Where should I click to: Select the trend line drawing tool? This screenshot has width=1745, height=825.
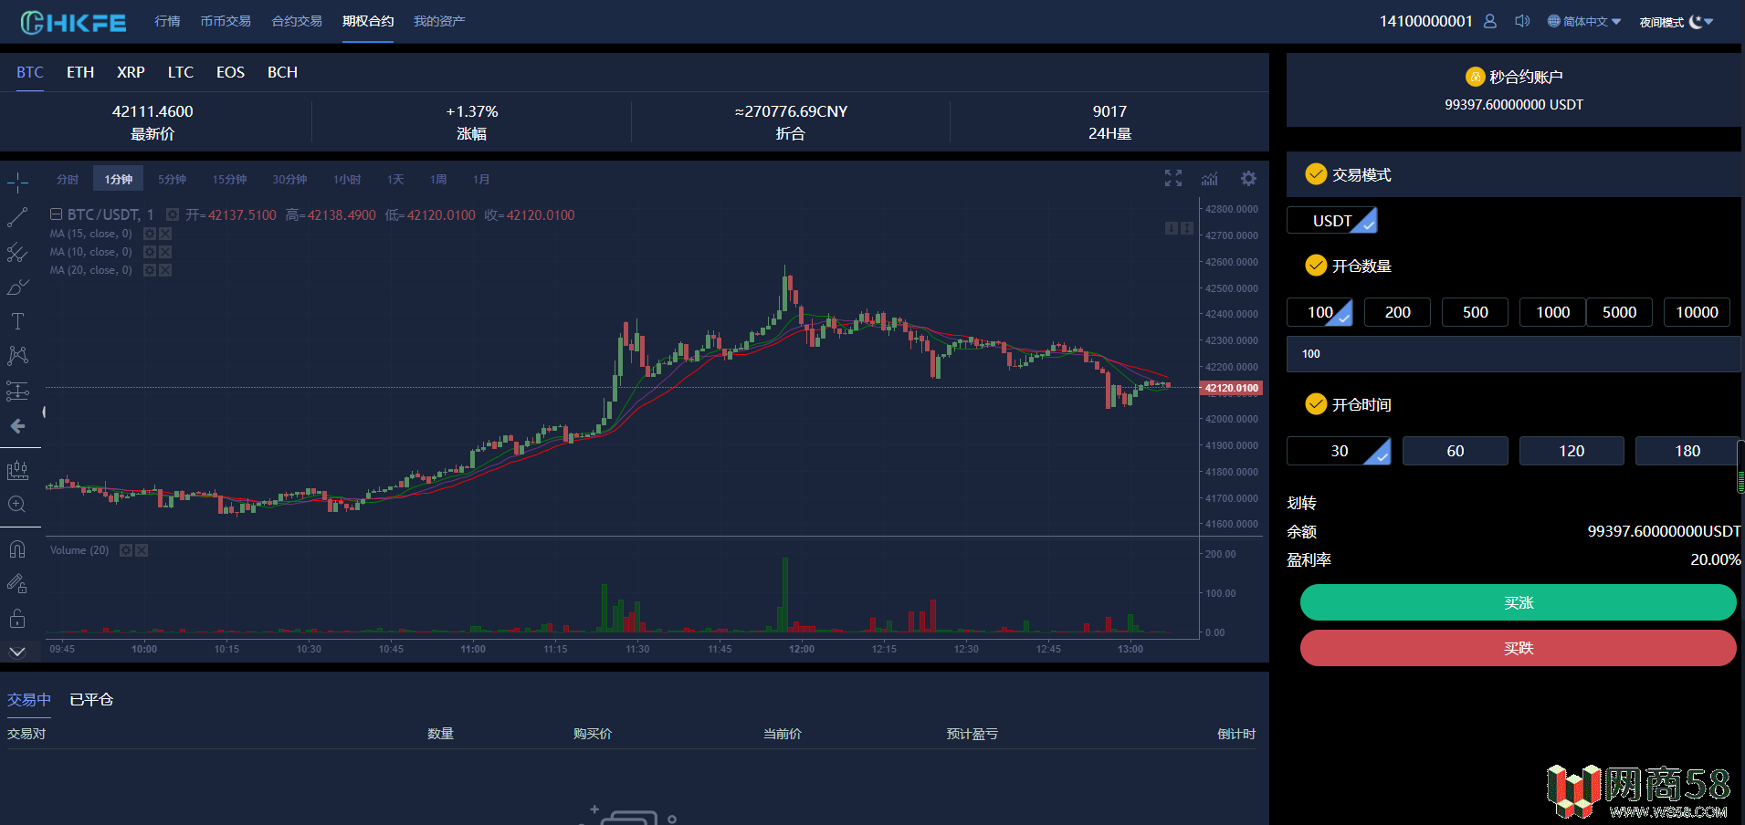[x=17, y=217]
